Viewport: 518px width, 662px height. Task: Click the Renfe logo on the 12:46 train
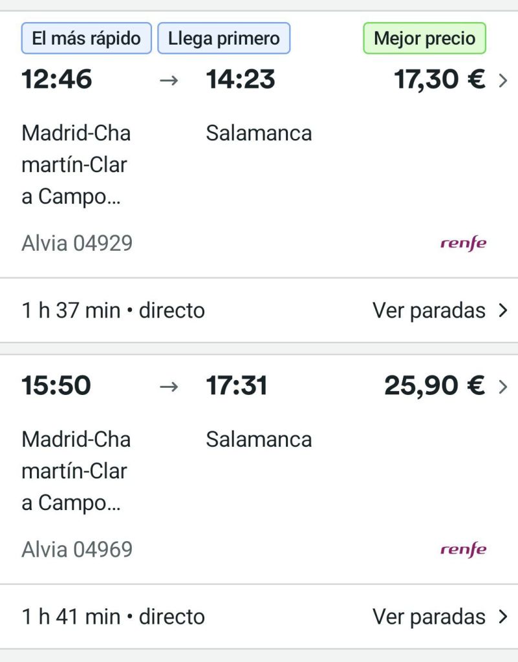tap(462, 244)
